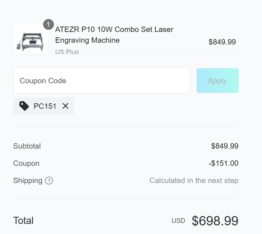Remove the PC151 coupon with X
262x234 pixels.
tap(65, 106)
